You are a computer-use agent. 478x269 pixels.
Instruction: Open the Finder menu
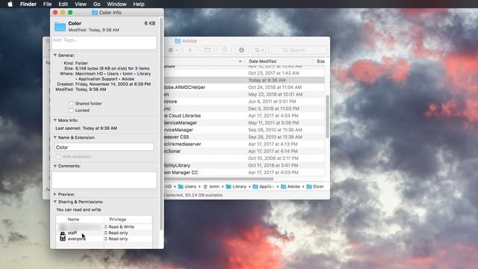click(x=28, y=4)
